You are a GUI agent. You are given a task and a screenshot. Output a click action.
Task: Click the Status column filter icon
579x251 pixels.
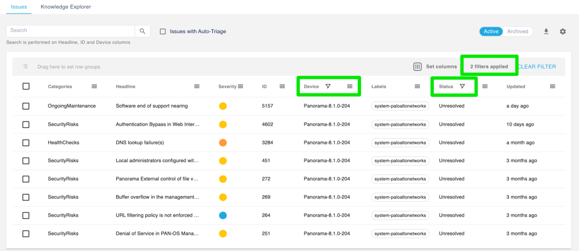(462, 86)
